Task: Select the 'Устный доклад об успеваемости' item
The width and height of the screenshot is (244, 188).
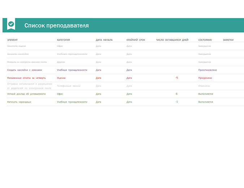Action: click(x=26, y=94)
